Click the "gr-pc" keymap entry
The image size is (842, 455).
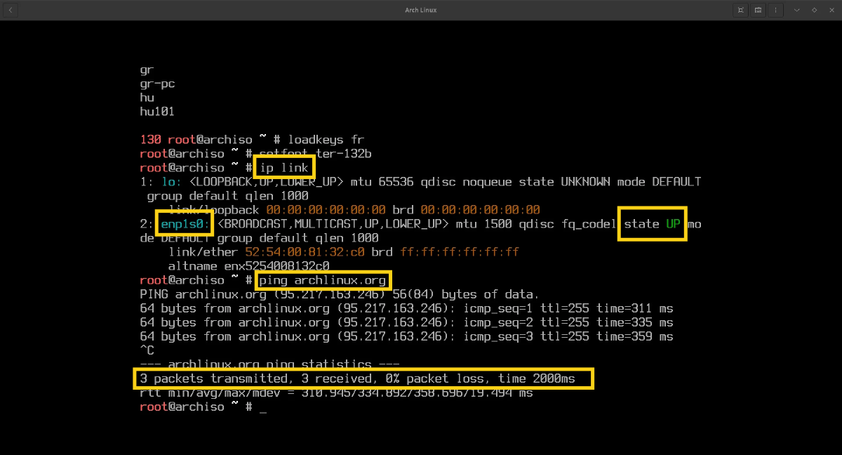tap(157, 84)
